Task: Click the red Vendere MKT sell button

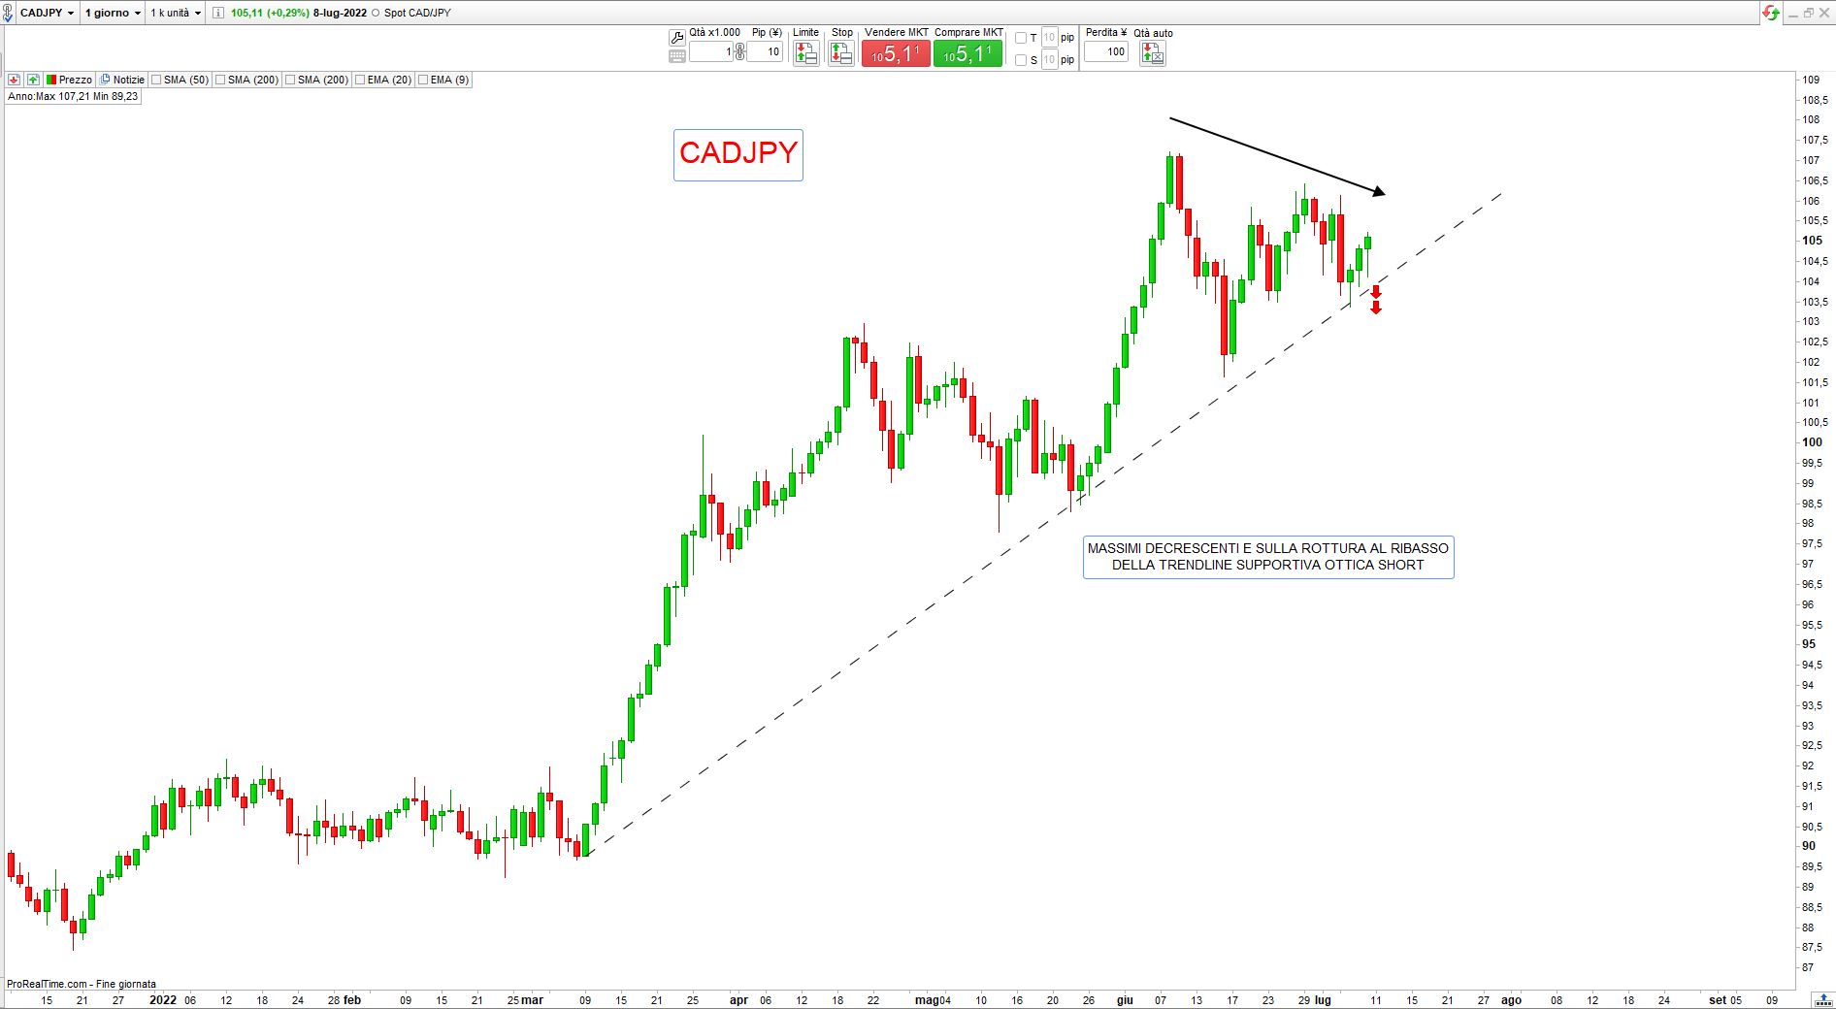Action: [896, 53]
